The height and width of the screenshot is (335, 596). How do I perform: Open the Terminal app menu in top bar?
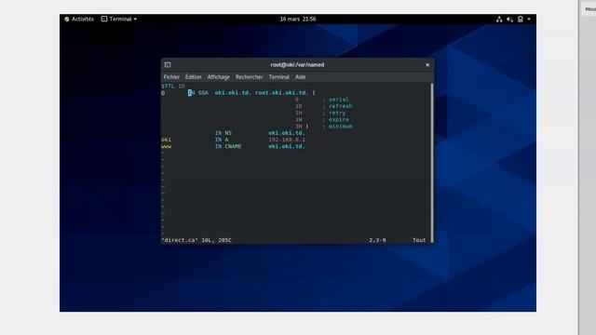pos(119,19)
